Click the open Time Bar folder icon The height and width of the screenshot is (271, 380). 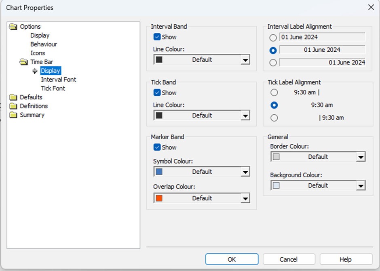click(x=24, y=61)
